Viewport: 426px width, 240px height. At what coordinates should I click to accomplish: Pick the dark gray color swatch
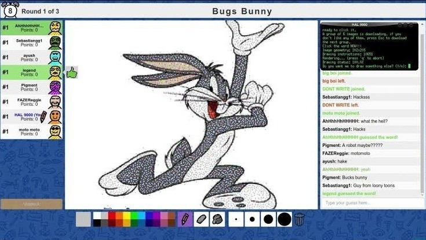[x=104, y=223]
